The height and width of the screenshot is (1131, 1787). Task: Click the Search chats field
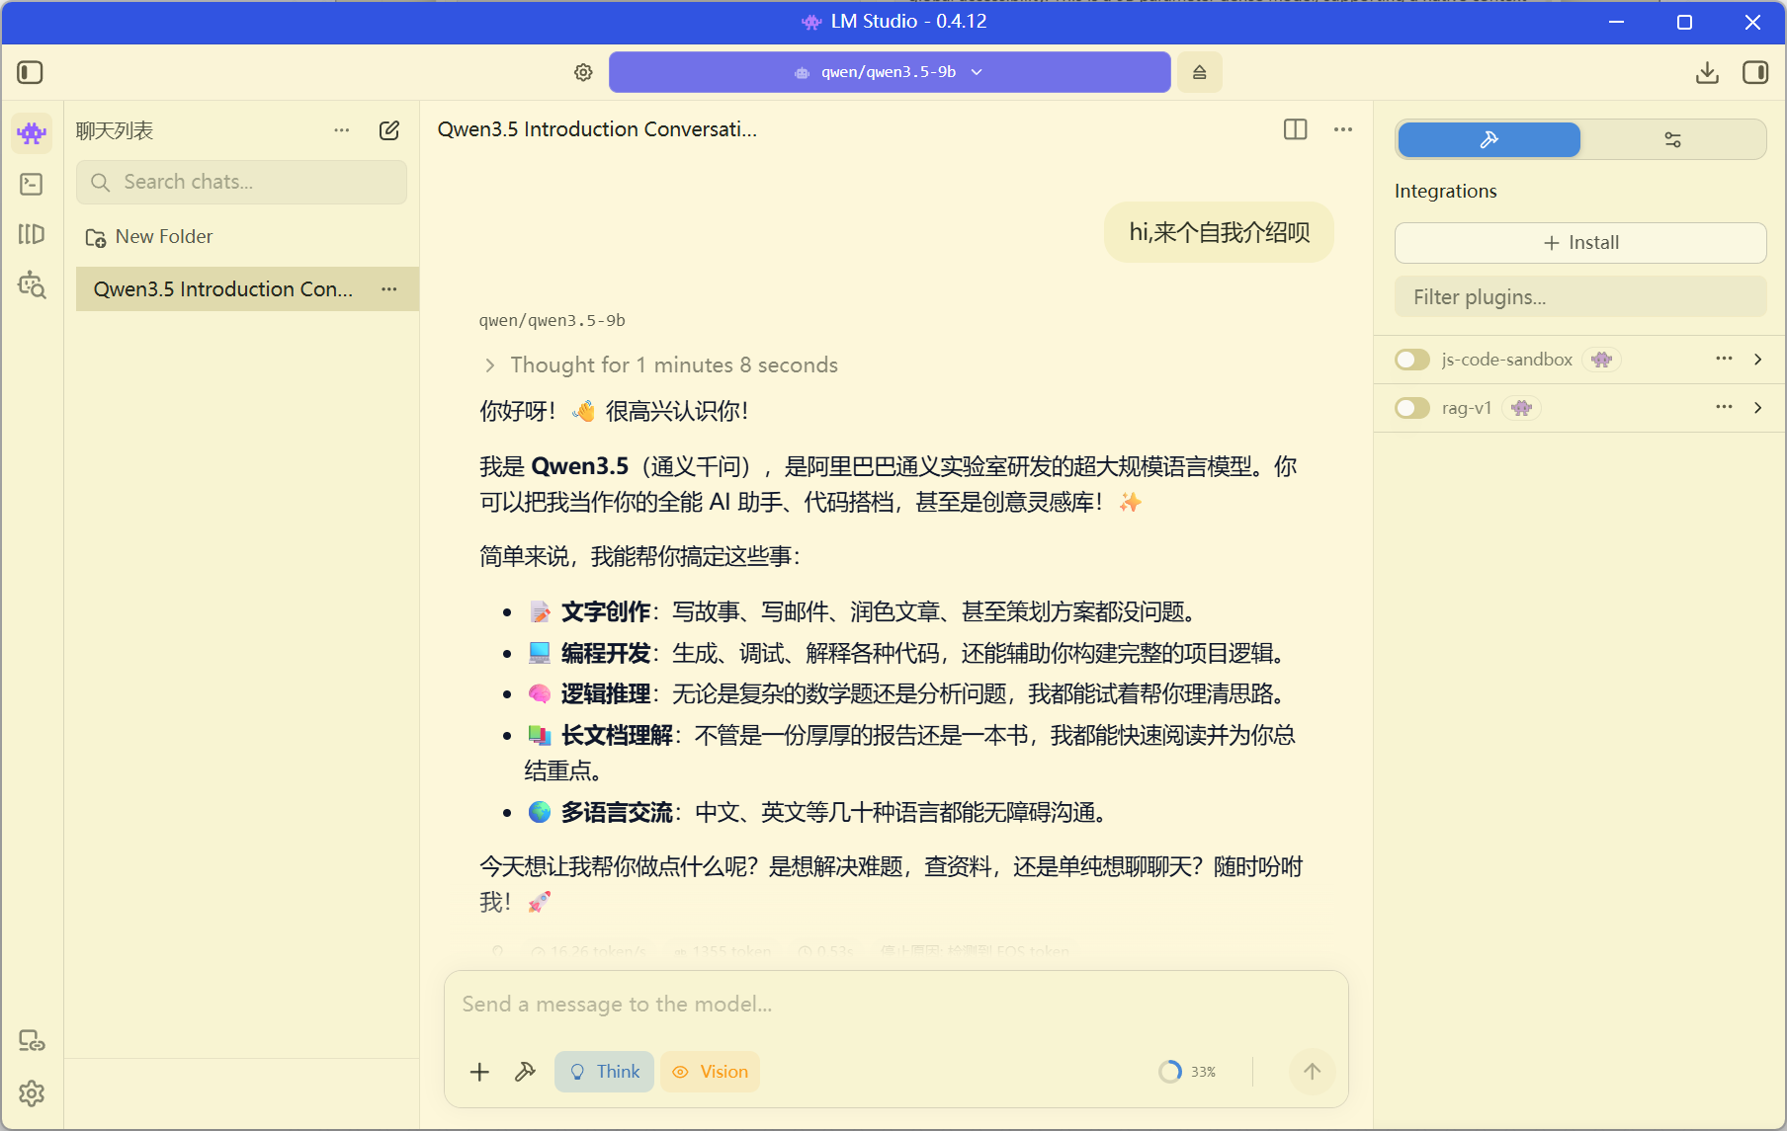(x=241, y=182)
